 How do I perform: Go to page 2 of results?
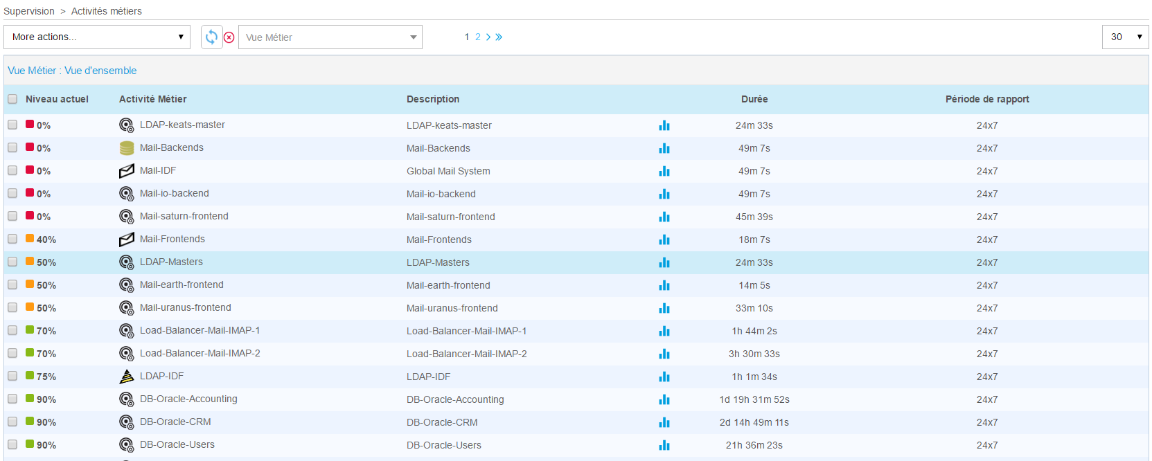tap(477, 37)
